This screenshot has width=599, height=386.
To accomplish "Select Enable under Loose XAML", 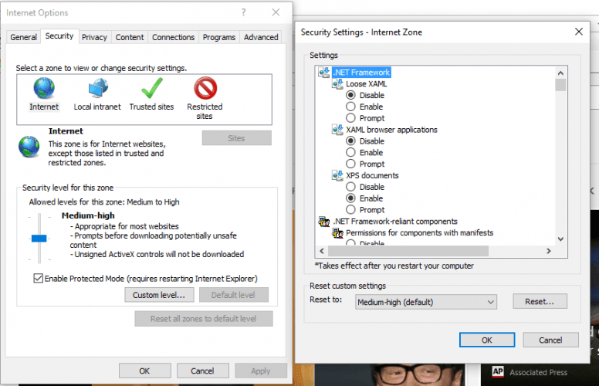I will 350,107.
